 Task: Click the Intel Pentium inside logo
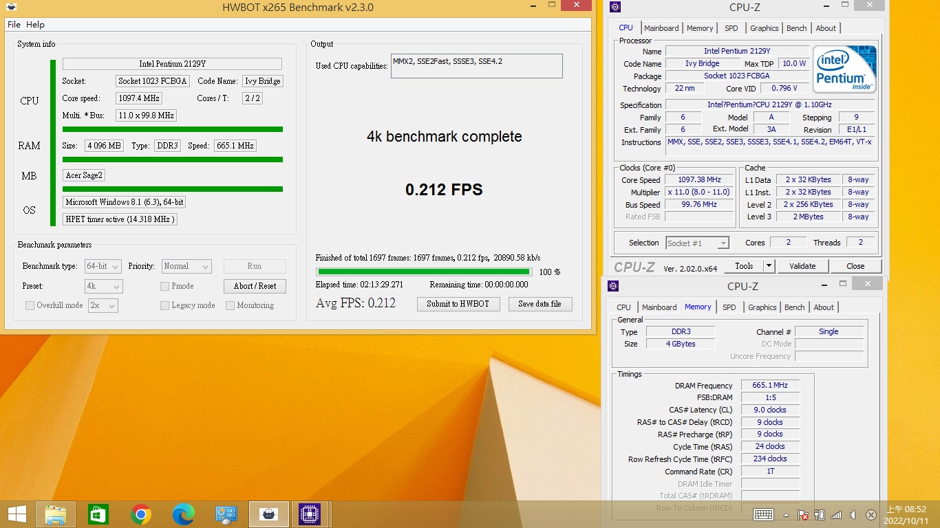pos(844,69)
